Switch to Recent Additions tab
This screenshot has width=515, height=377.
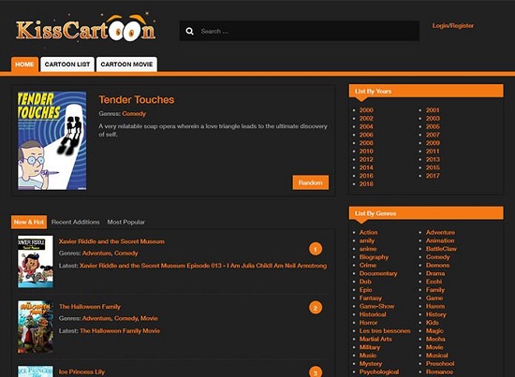coord(76,222)
